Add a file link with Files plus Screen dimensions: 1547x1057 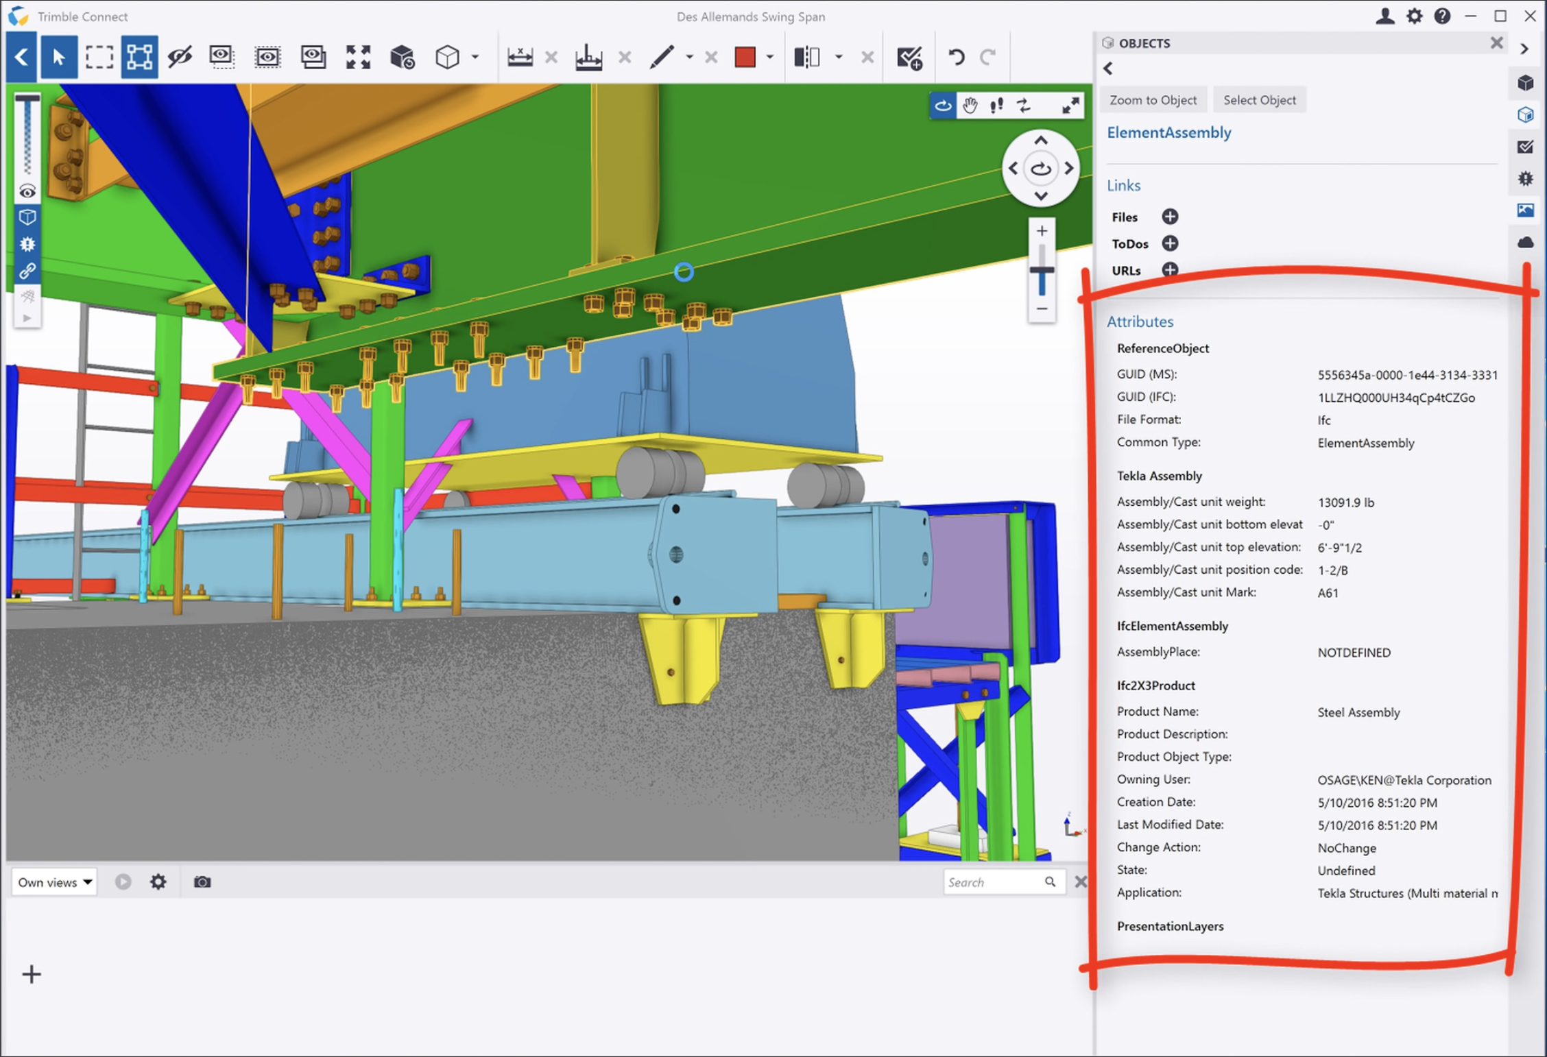click(1170, 217)
